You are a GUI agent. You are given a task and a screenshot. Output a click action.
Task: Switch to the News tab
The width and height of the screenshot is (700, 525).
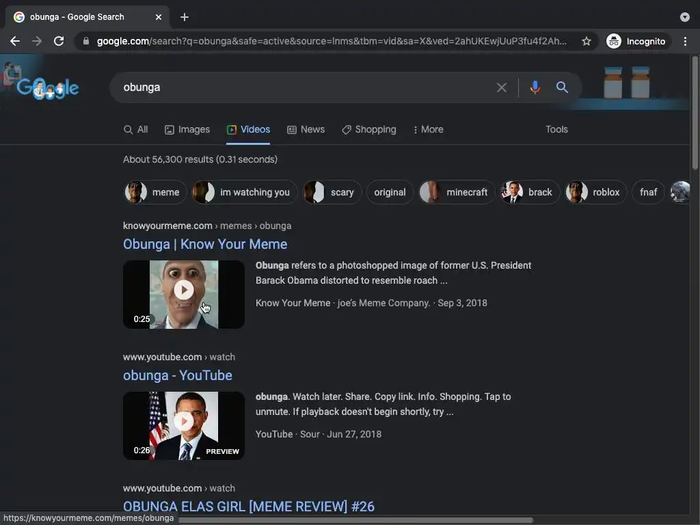[x=306, y=129]
